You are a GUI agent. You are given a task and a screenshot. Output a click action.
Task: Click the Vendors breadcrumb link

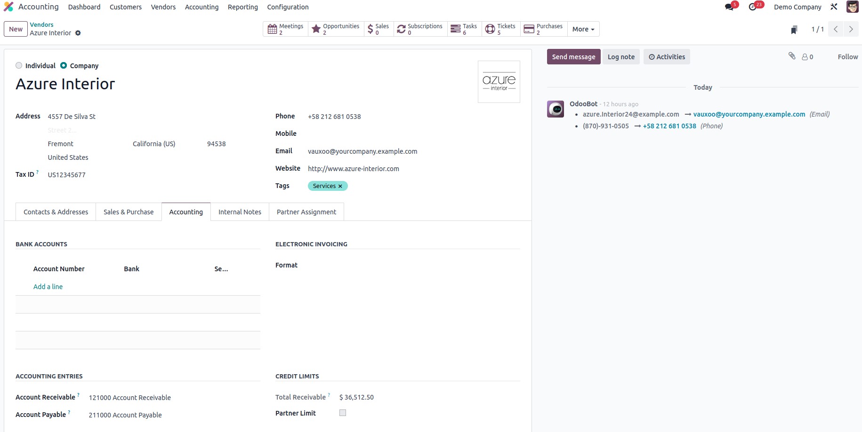point(41,24)
